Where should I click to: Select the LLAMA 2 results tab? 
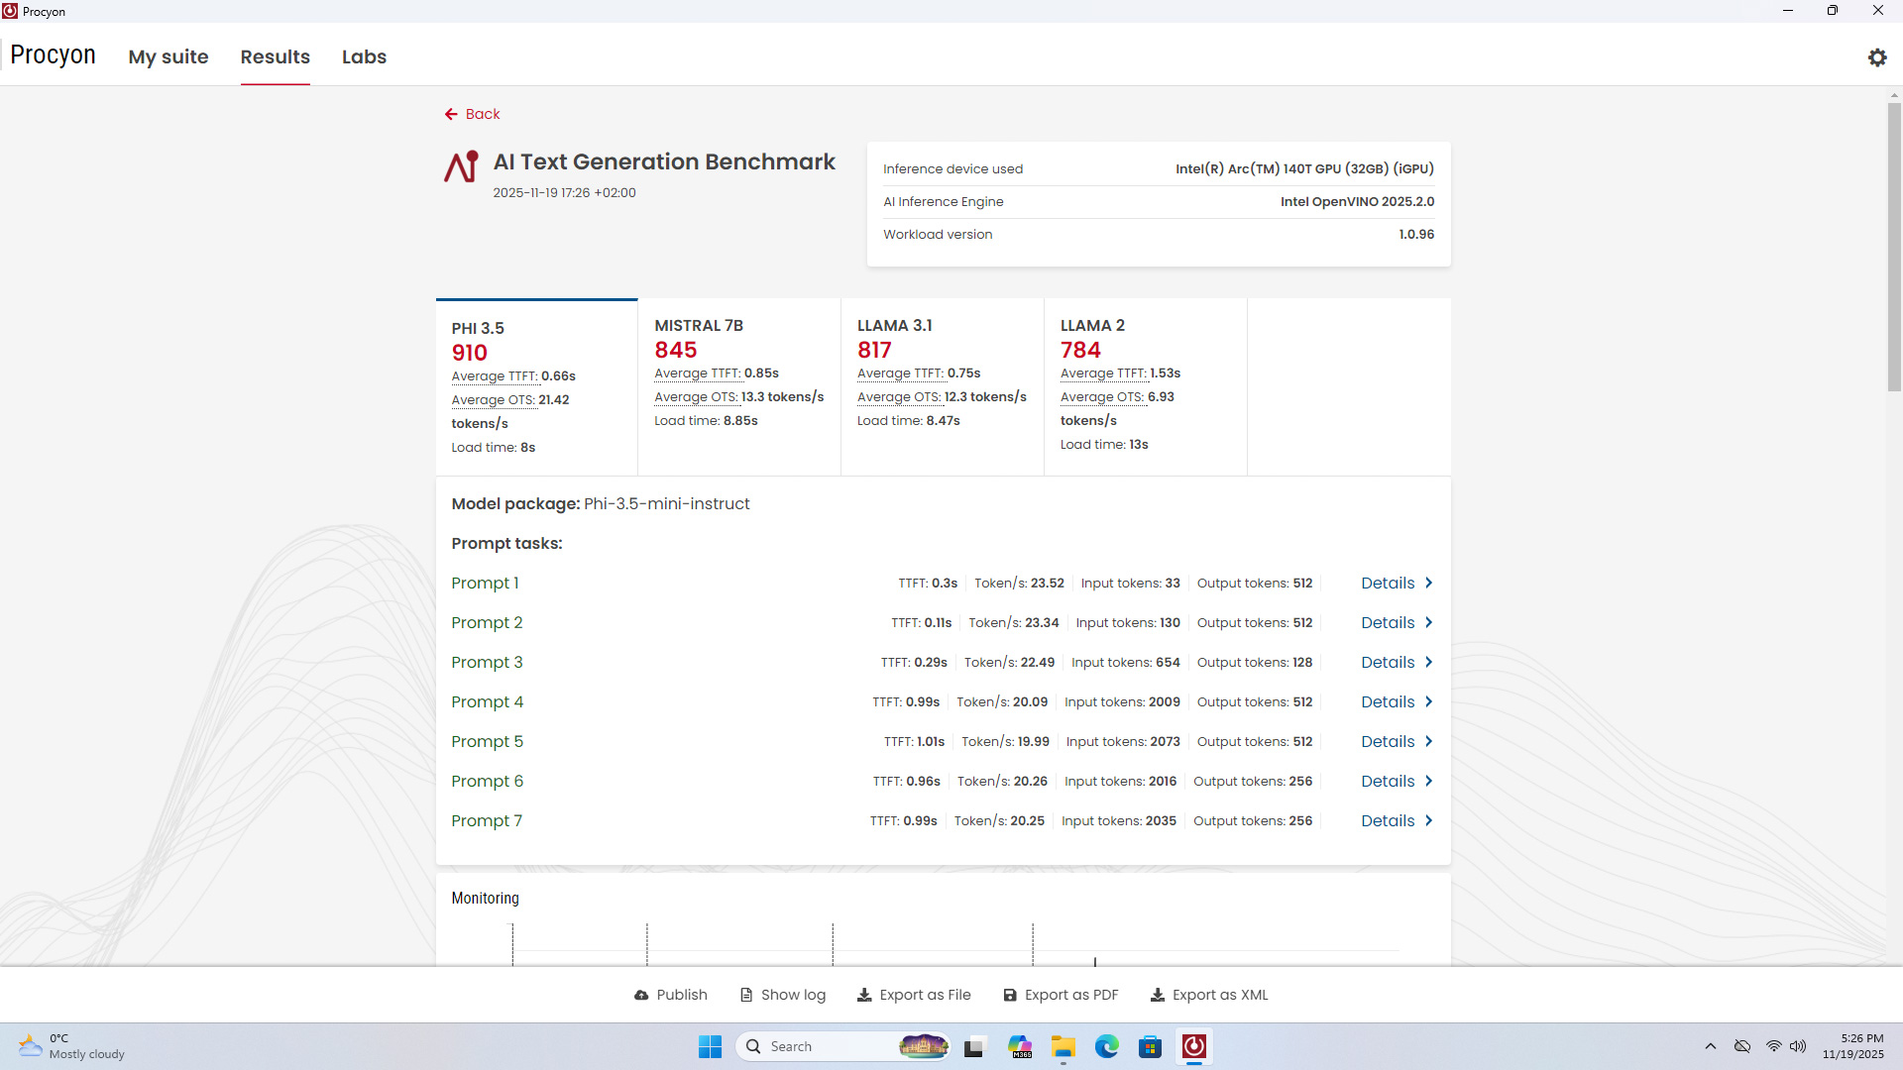[1146, 387]
